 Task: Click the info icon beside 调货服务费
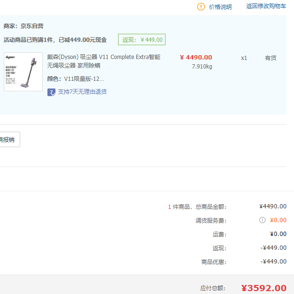tap(262, 220)
